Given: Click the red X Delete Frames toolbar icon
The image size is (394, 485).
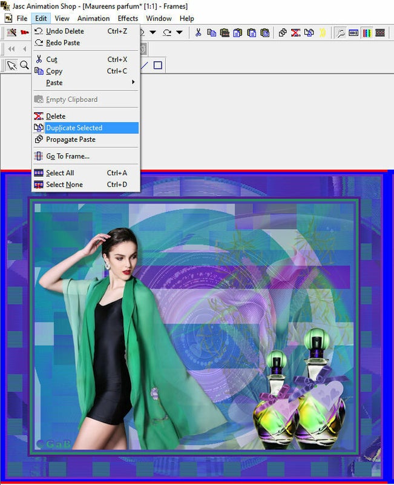Looking at the screenshot, I should tap(295, 33).
